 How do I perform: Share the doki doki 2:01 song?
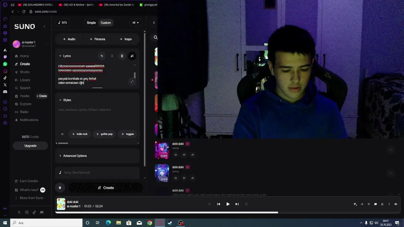[192, 155]
